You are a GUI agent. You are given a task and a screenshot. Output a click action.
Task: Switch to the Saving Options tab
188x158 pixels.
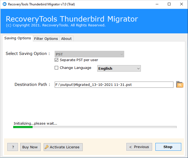click(x=18, y=38)
